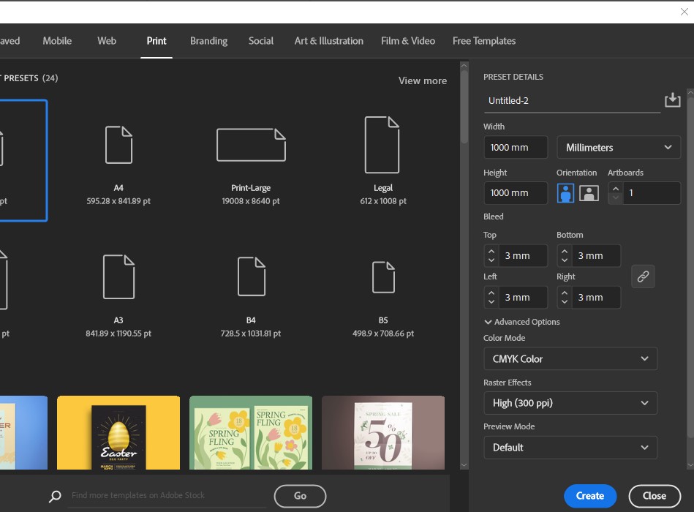Click the View more link
Viewport: 694px width, 512px height.
422,80
